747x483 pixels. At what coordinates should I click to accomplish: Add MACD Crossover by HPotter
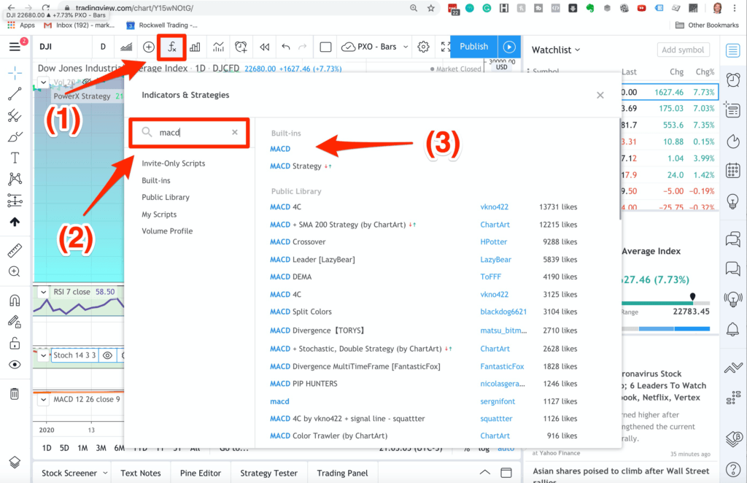[x=298, y=242]
